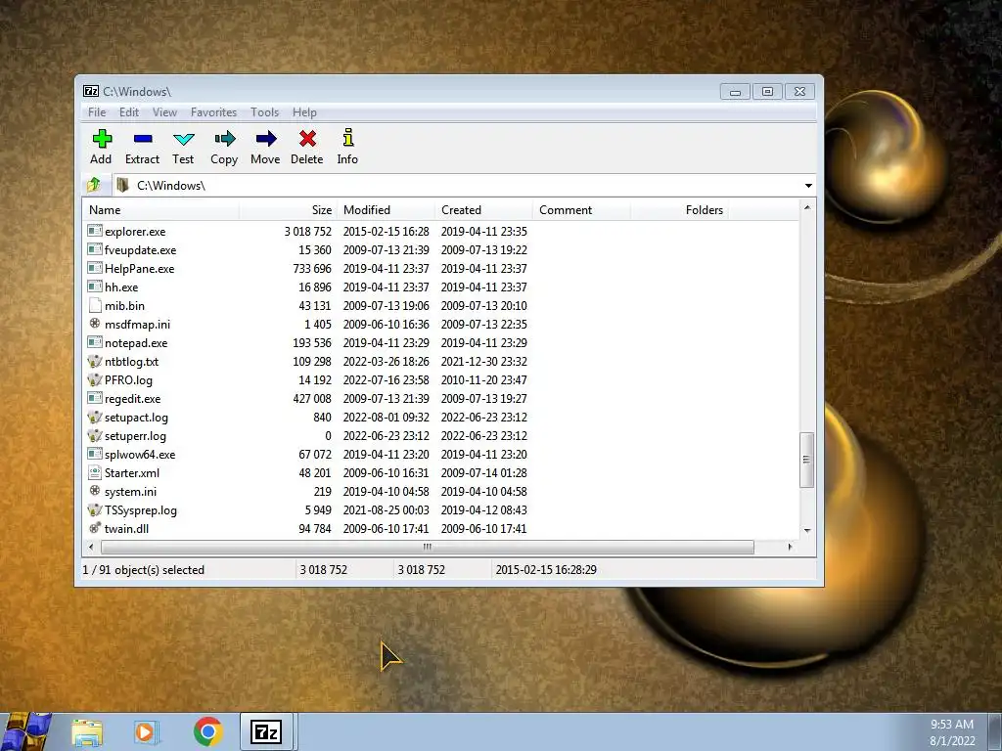The image size is (1002, 751).
Task: Click the horizontal scrollbar left arrow
Action: point(91,548)
